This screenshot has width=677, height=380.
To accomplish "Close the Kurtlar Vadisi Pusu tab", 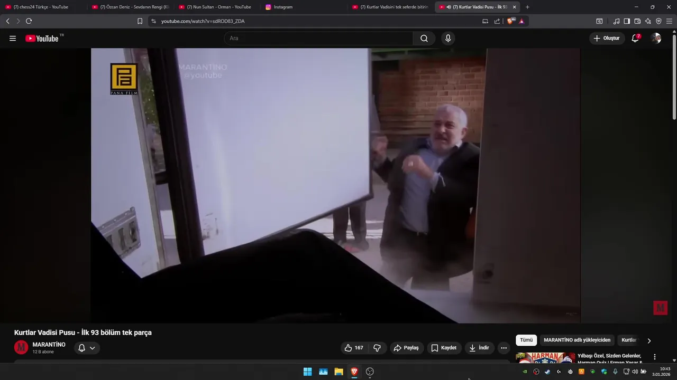I will (514, 7).
